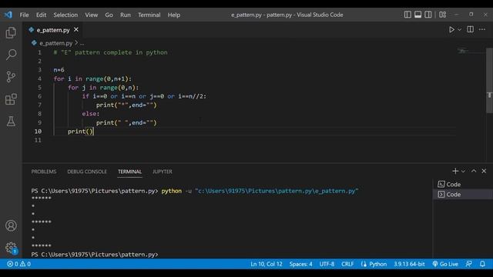Viewport: 493px width, 277px height.
Task: Place cursor in print() on line 10
Action: [x=80, y=132]
